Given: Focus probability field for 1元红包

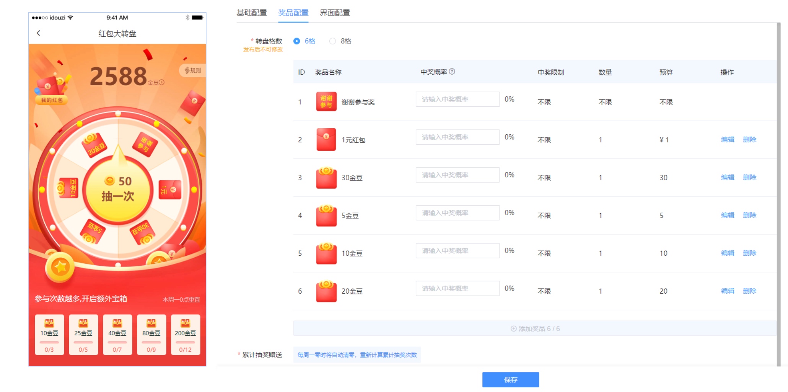Looking at the screenshot, I should (457, 137).
